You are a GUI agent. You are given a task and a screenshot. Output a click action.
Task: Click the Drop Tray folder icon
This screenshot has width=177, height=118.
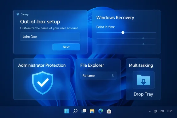[x=144, y=80]
